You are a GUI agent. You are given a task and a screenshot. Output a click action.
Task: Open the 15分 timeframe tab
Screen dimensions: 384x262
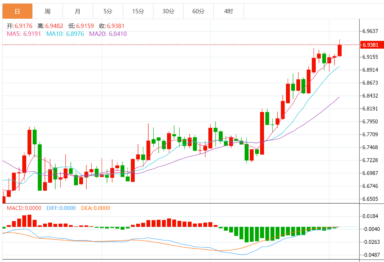tap(138, 11)
